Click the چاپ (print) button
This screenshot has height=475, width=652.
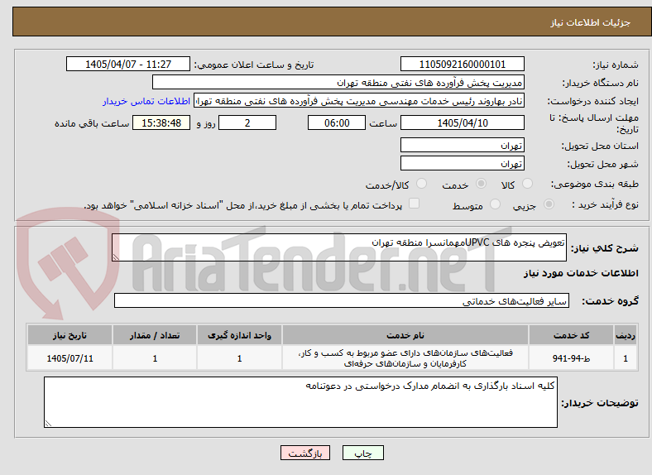(362, 453)
